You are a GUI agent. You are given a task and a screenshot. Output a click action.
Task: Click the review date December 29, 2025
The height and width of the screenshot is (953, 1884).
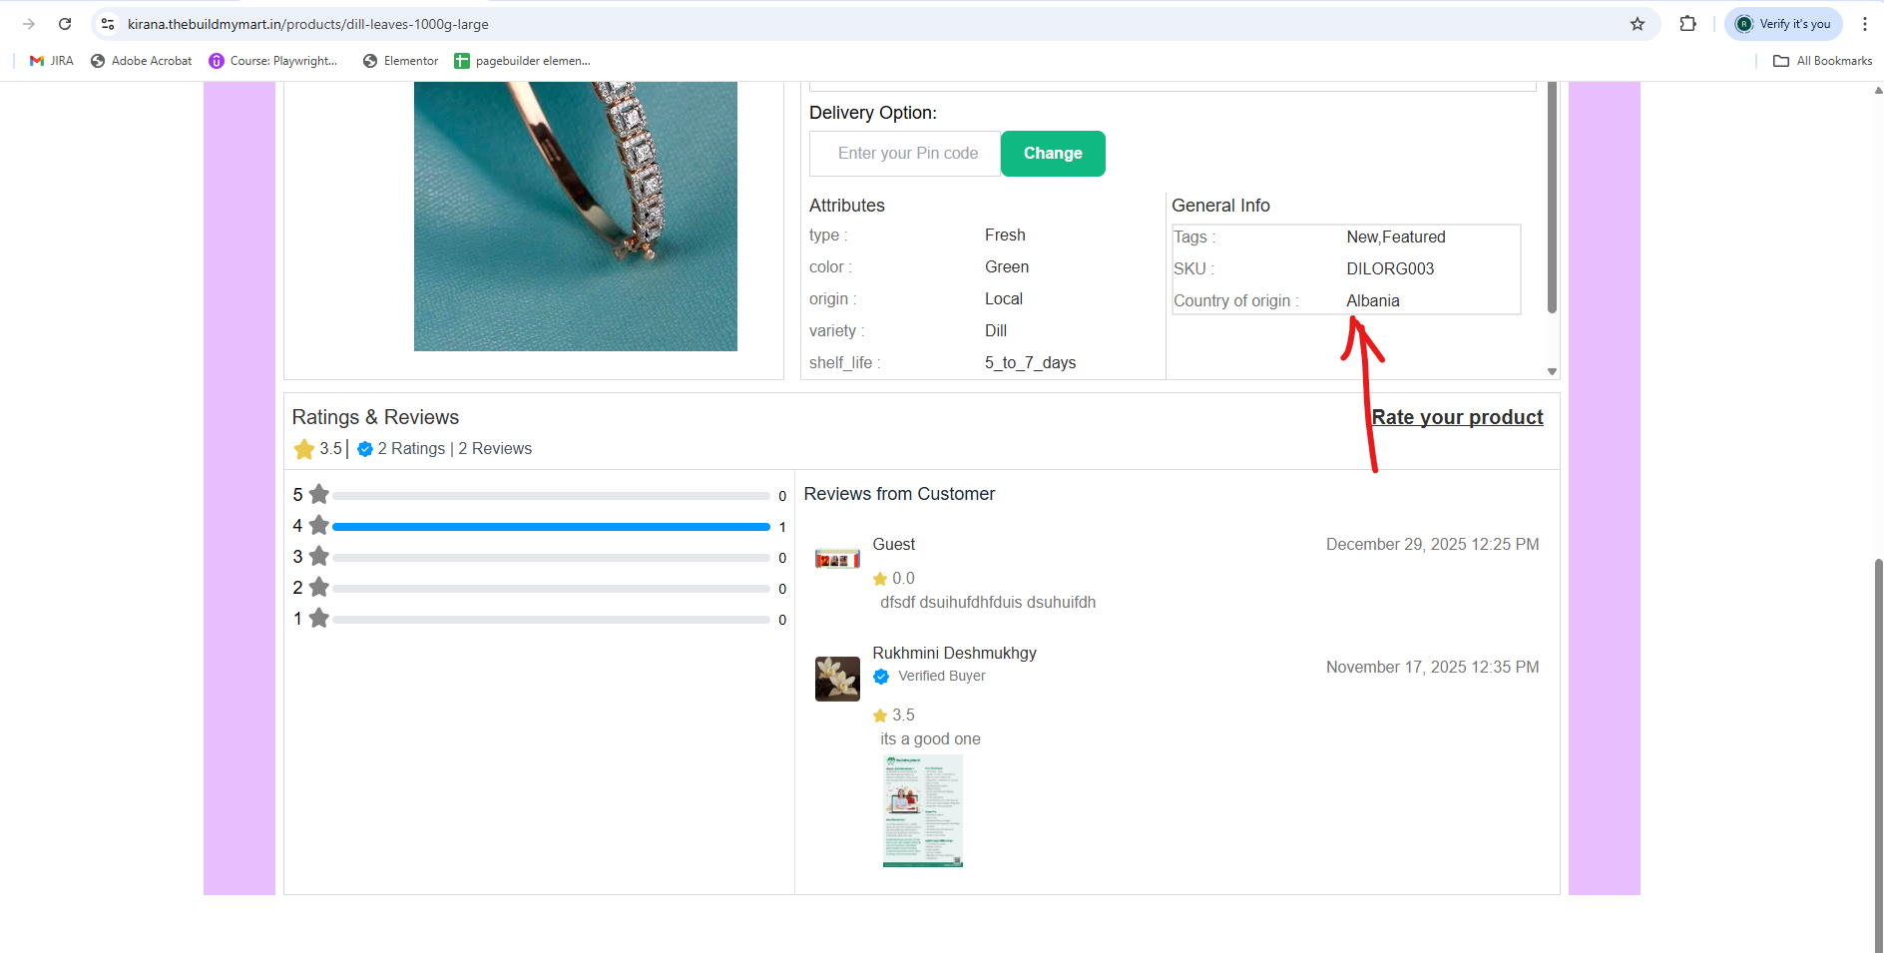1432,545
